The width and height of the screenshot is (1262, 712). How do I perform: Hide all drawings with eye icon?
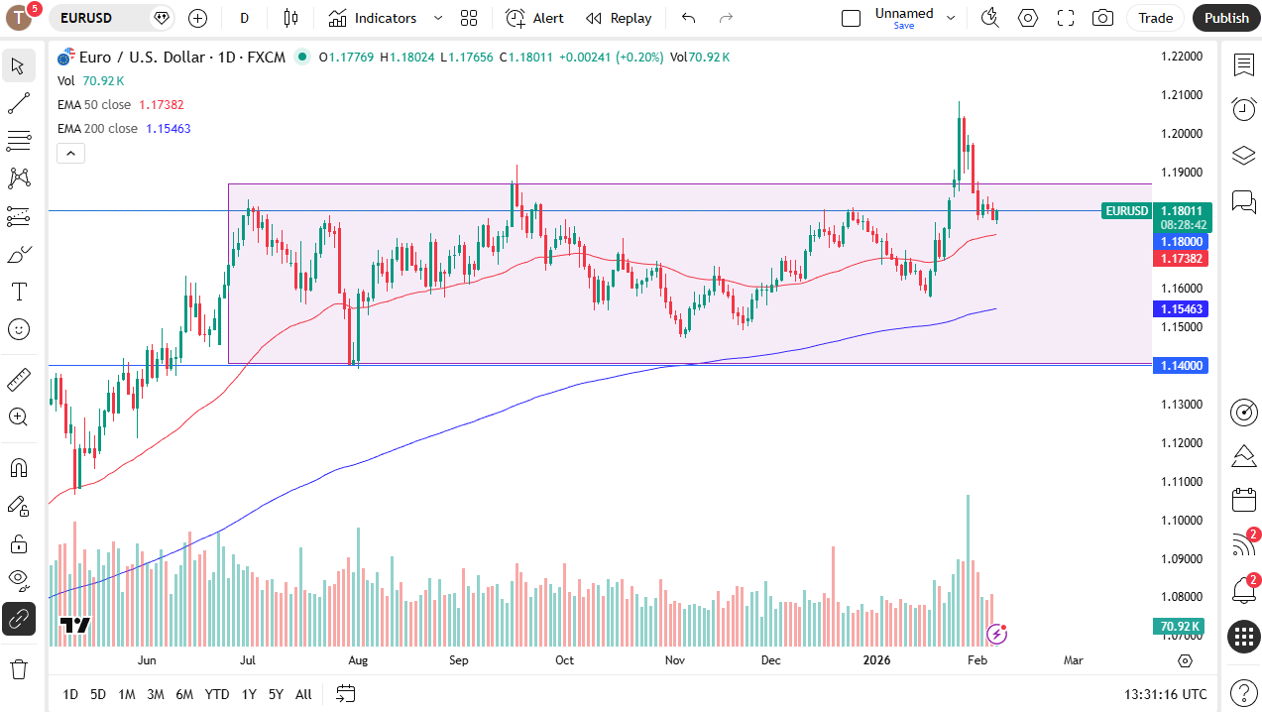click(x=18, y=581)
